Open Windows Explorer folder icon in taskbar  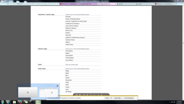coord(14,102)
